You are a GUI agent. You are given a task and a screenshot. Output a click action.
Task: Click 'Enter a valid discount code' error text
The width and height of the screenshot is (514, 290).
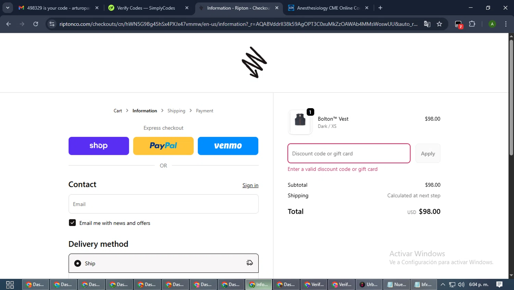point(332,169)
